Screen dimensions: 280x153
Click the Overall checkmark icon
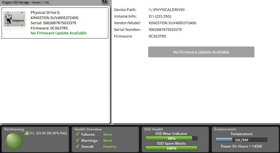coord(77,146)
